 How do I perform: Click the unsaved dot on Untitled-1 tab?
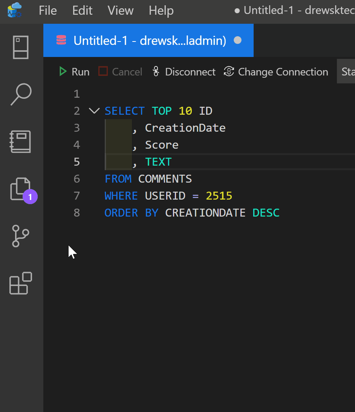[x=238, y=40]
